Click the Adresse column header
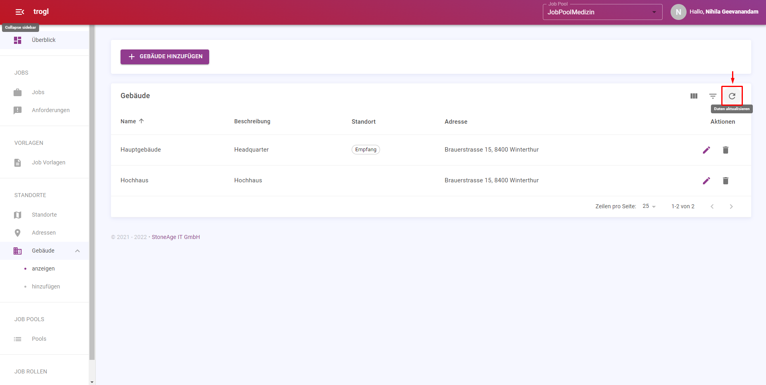 [x=456, y=122]
